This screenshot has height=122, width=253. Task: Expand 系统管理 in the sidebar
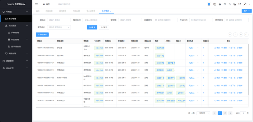(16, 68)
